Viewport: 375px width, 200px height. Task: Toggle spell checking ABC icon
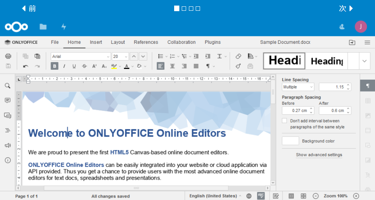click(261, 196)
